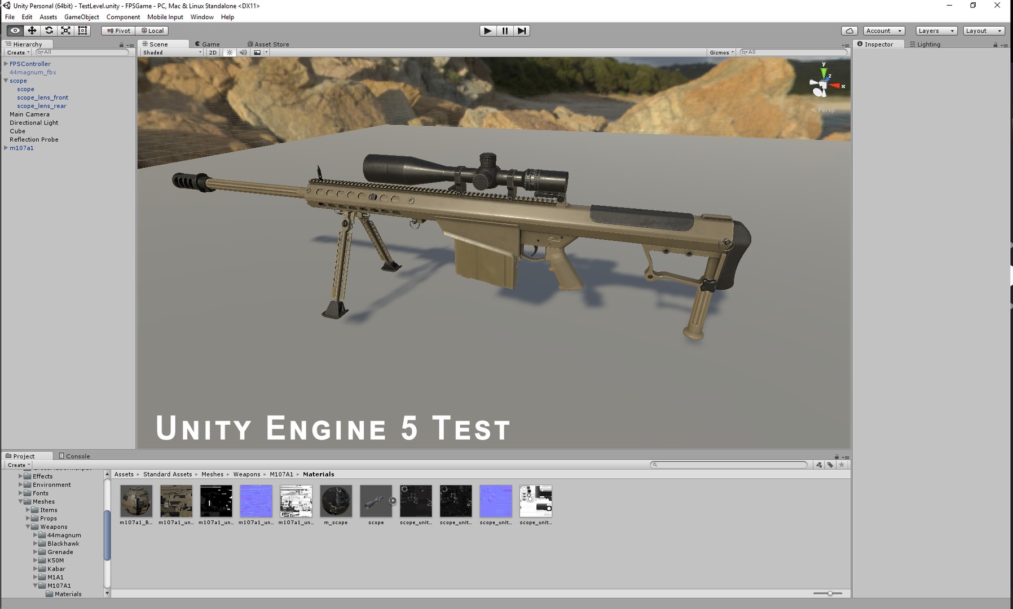This screenshot has width=1013, height=609.
Task: Open Search by Label filter icon
Action: [x=830, y=465]
